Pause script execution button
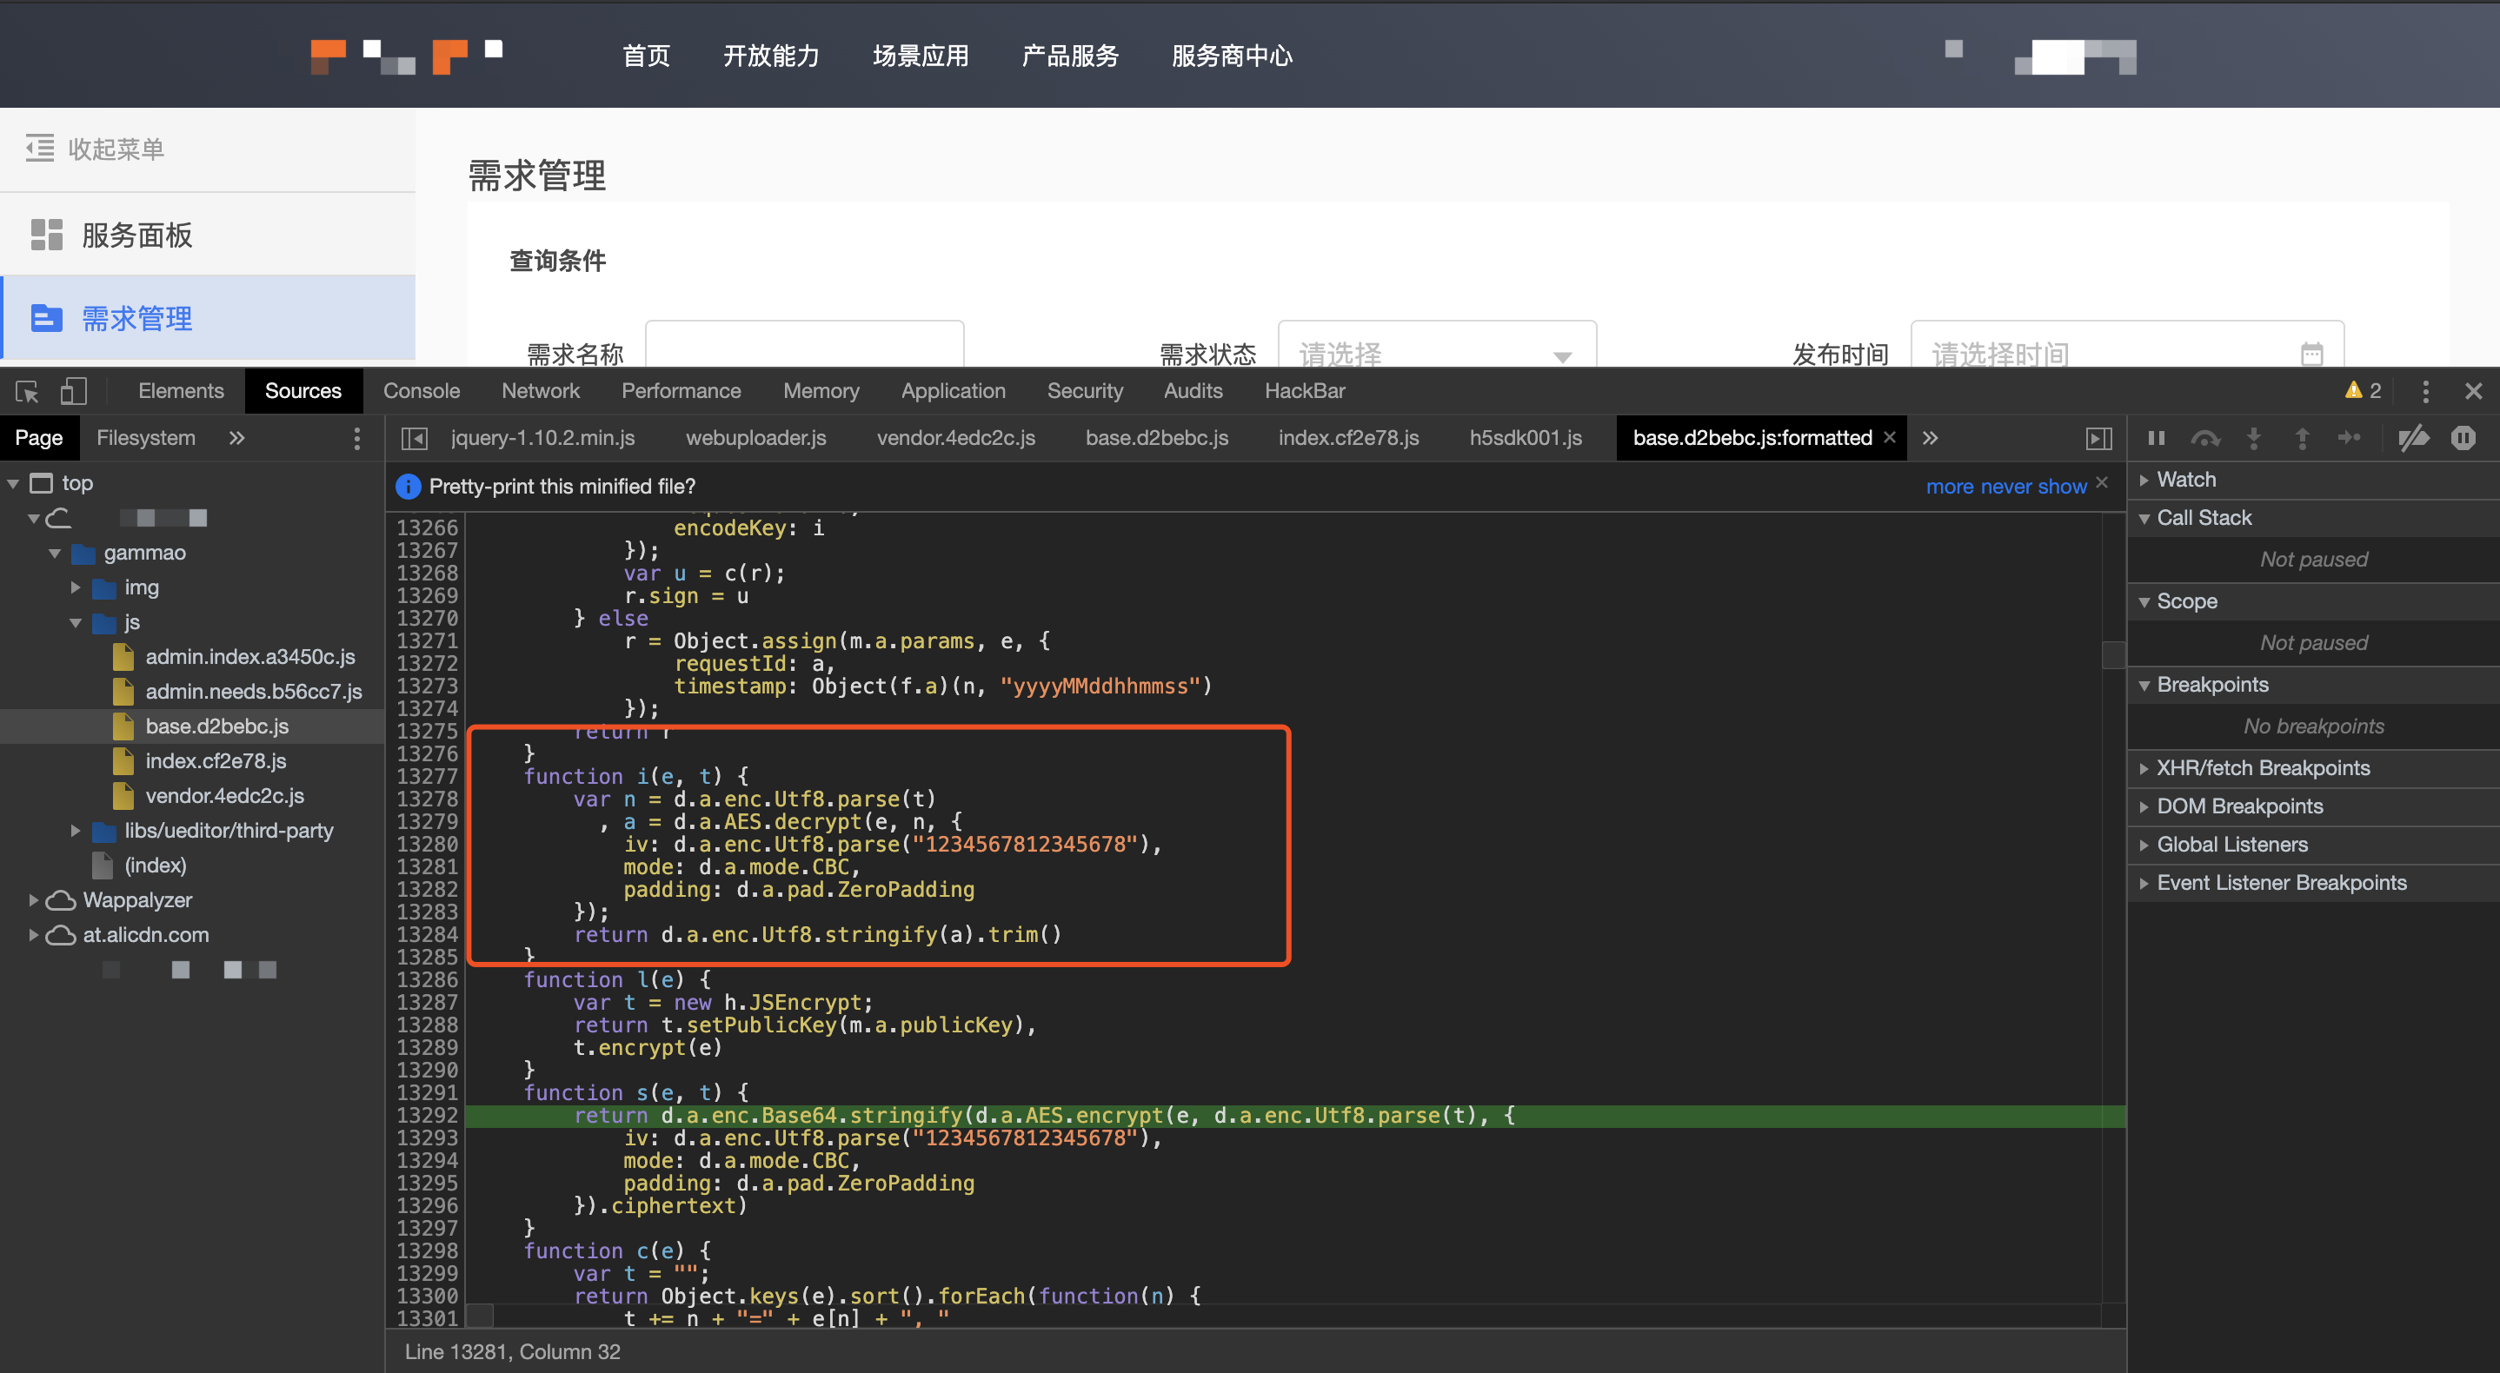Screen dimensions: 2500x1373 (x=2157, y=439)
